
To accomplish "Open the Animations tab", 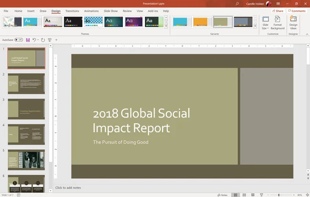I will pos(92,11).
